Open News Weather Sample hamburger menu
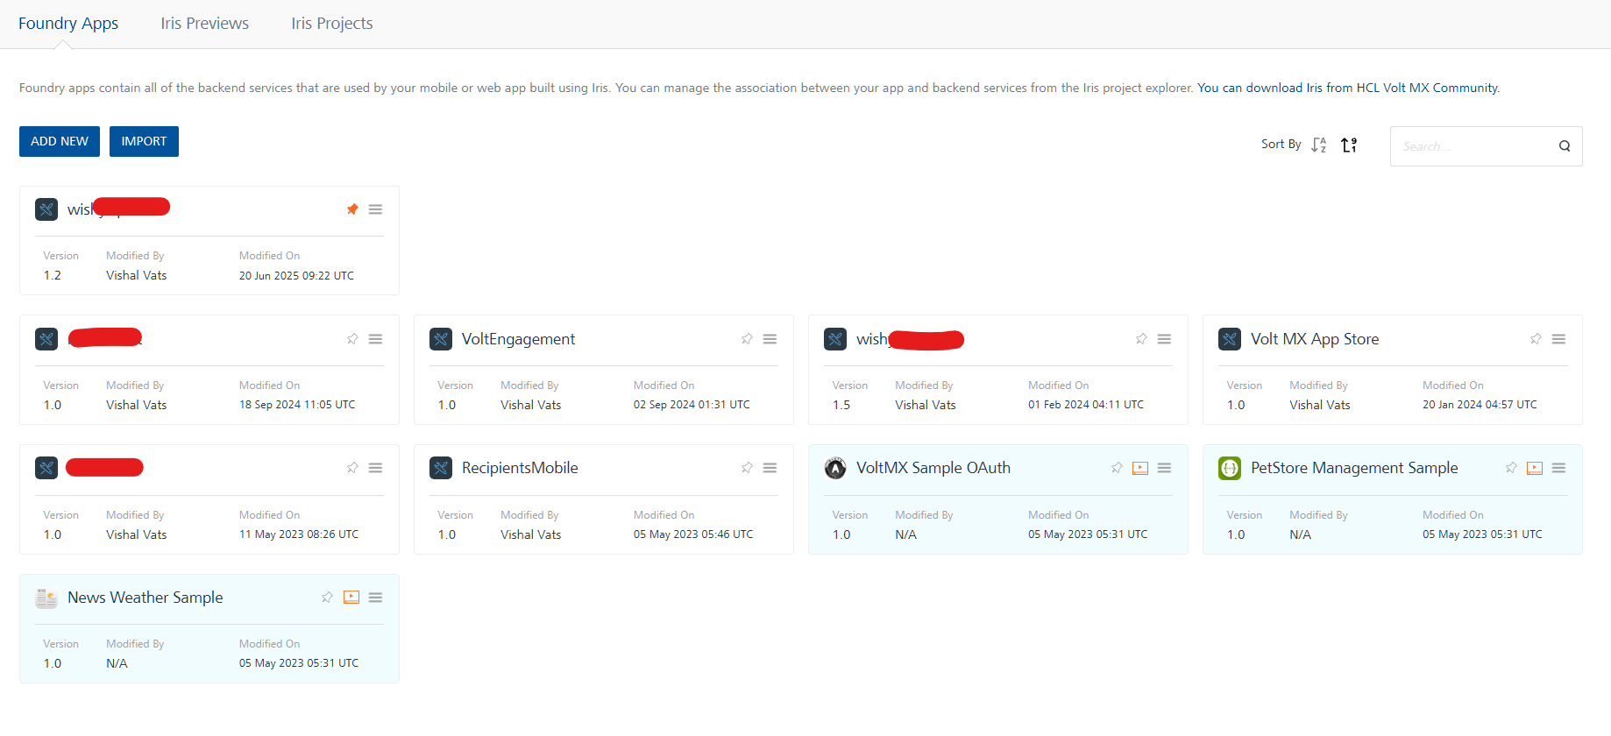The height and width of the screenshot is (736, 1611). (x=375, y=598)
